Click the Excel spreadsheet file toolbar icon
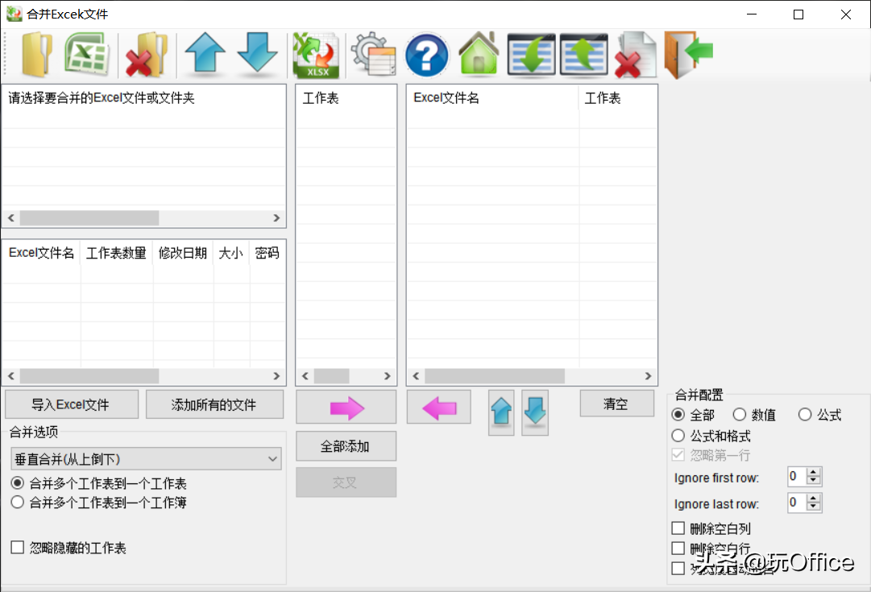871x592 pixels. (87, 53)
